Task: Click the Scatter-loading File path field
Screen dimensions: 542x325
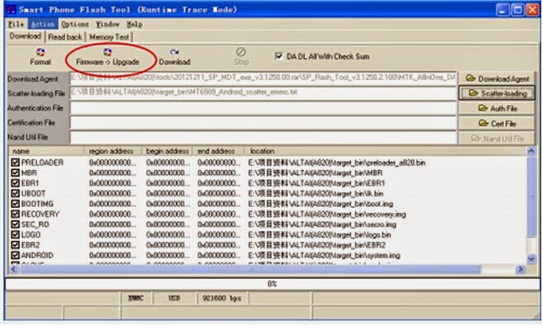Action: [263, 93]
